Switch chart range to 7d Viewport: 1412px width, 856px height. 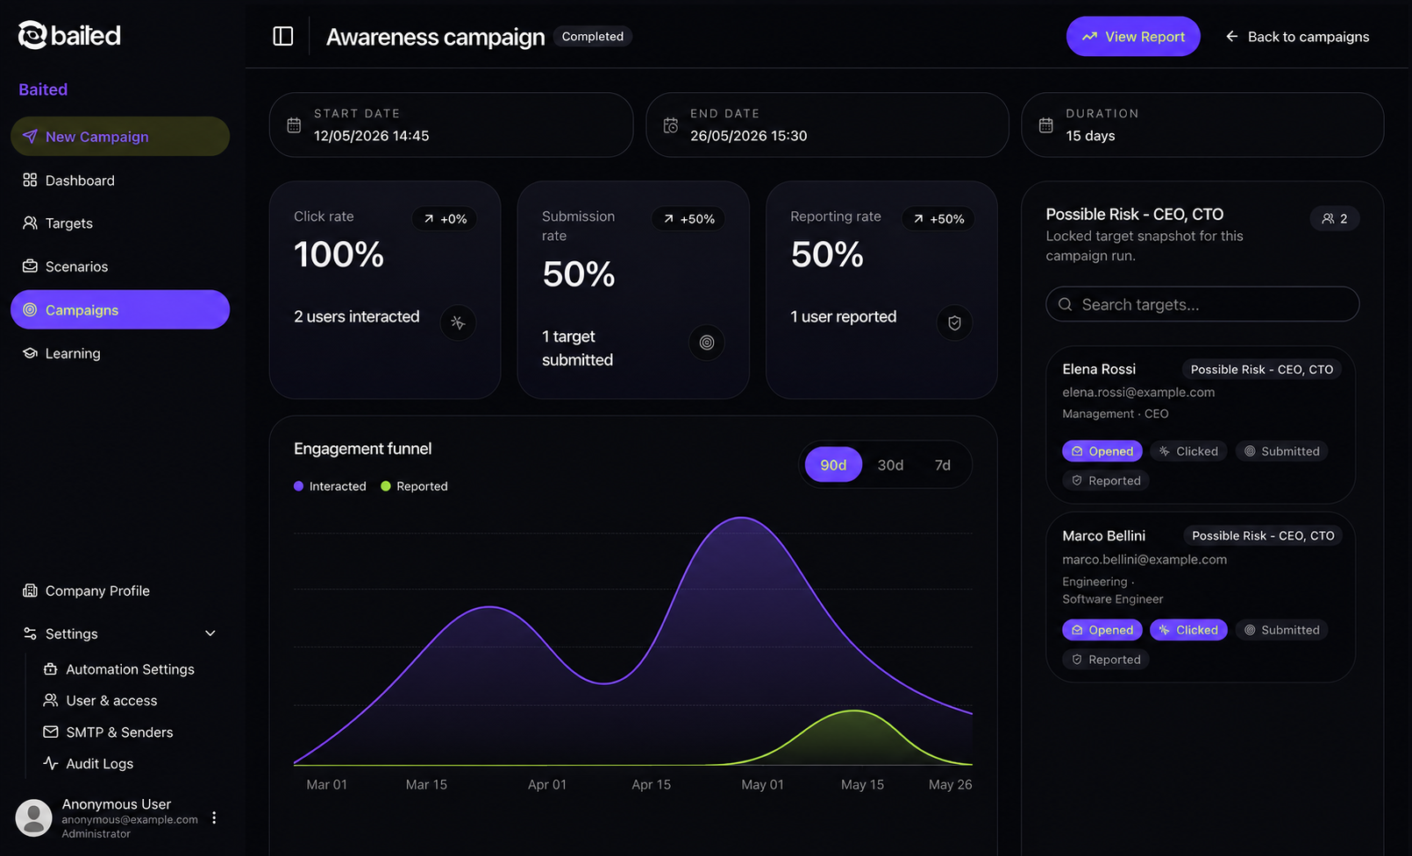pyautogui.click(x=943, y=464)
